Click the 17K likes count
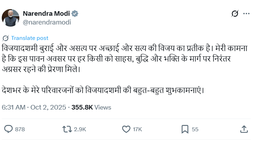Image resolution: width=256 pixels, height=141 pixels. coord(137,129)
